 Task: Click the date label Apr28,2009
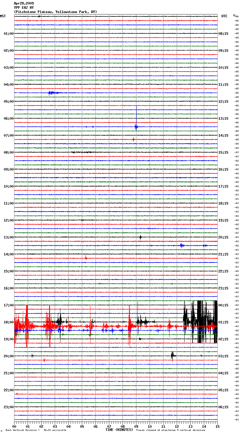pos(24,3)
